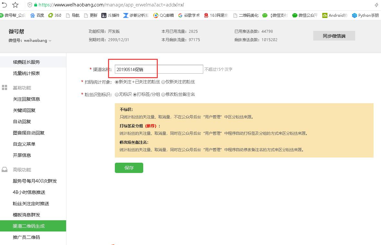The height and width of the screenshot is (245, 381).
Task: Open the 导航 bookmark
Action: coord(73,15)
